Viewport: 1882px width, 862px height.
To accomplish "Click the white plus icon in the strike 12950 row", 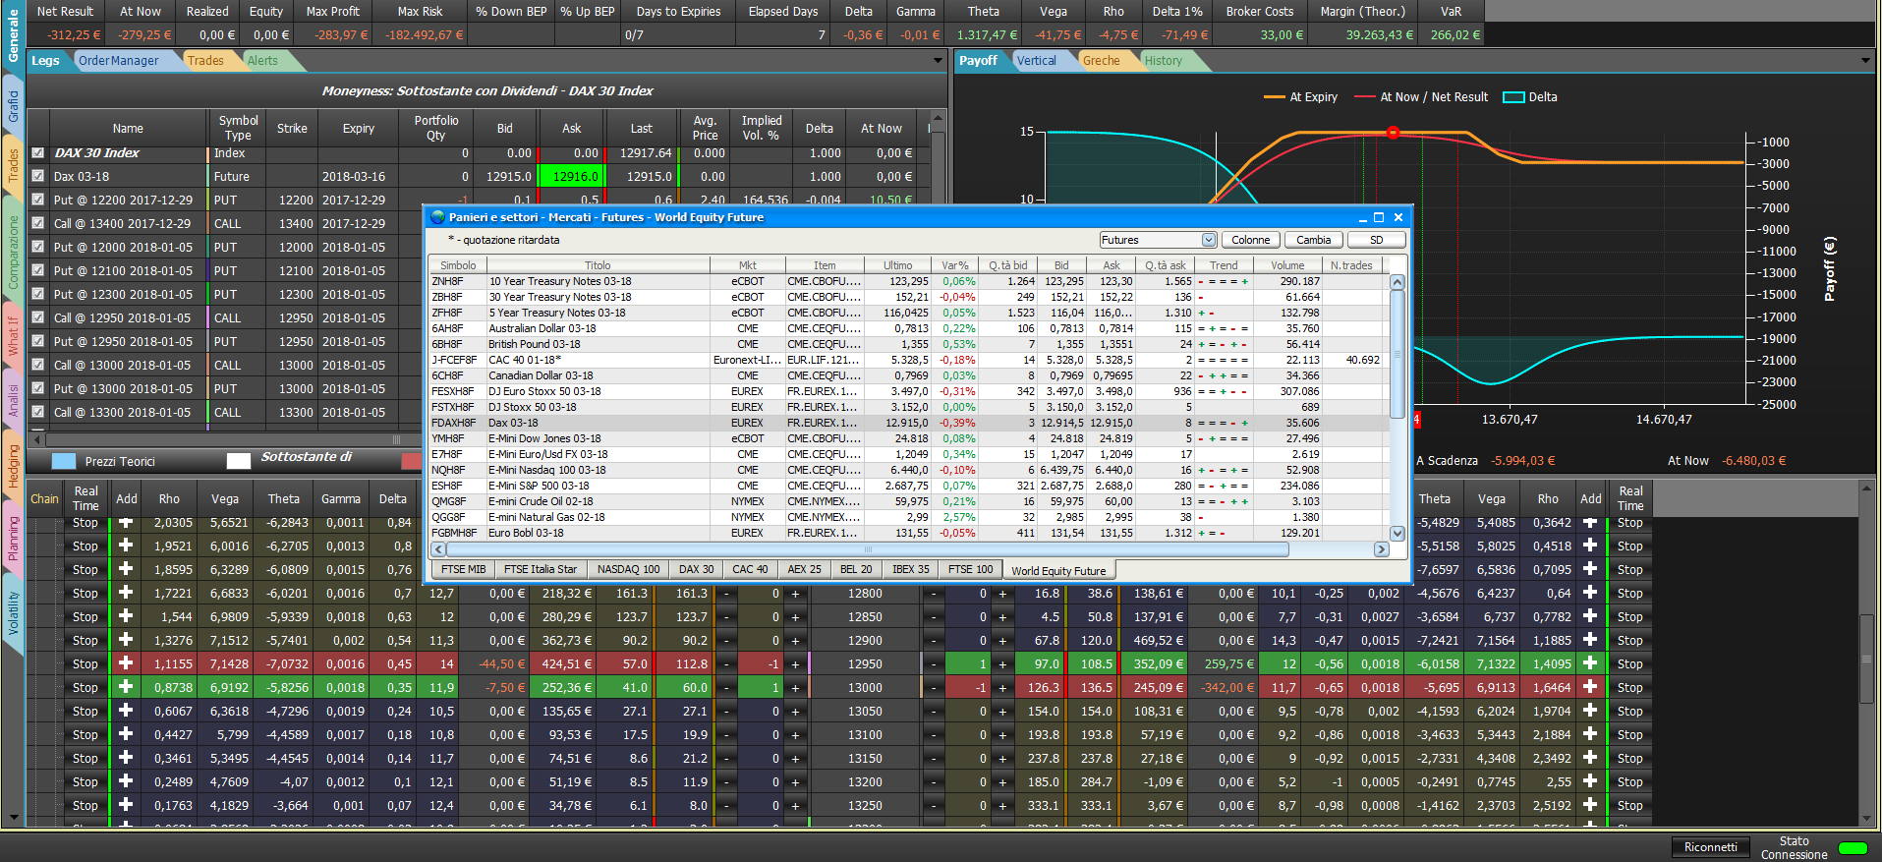I will pyautogui.click(x=126, y=663).
